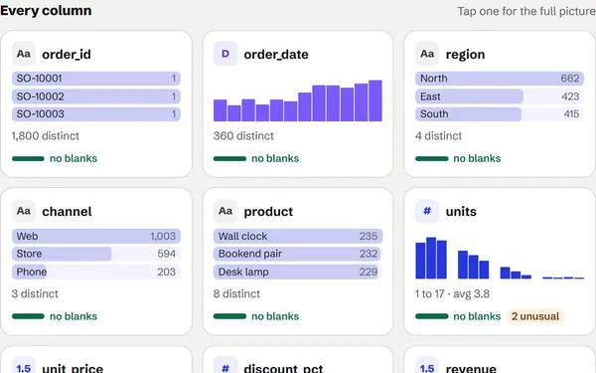596x373 pixels.
Task: Select the Store channel bar
Action: pos(96,254)
